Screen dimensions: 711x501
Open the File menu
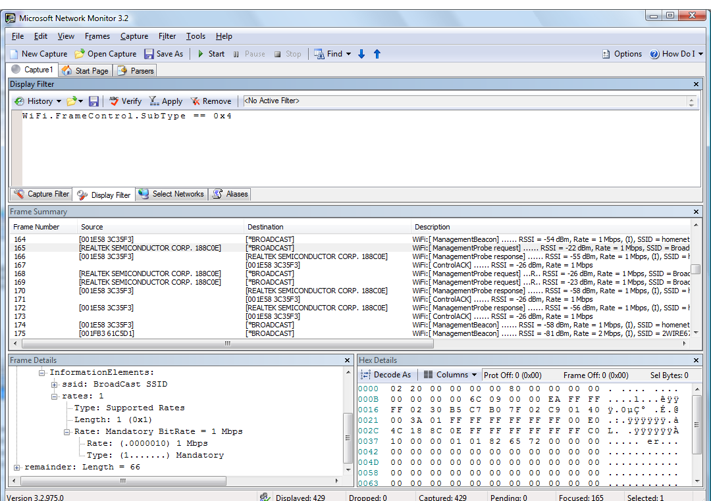(18, 36)
